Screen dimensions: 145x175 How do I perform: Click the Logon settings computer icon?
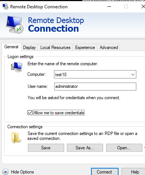coord(17,67)
